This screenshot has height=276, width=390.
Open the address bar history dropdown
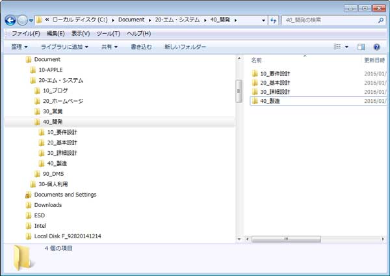(263, 20)
